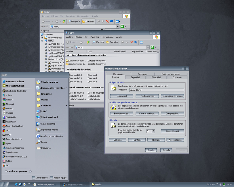Switch to the Conexiones tab
This screenshot has height=187, width=234.
pos(118,74)
